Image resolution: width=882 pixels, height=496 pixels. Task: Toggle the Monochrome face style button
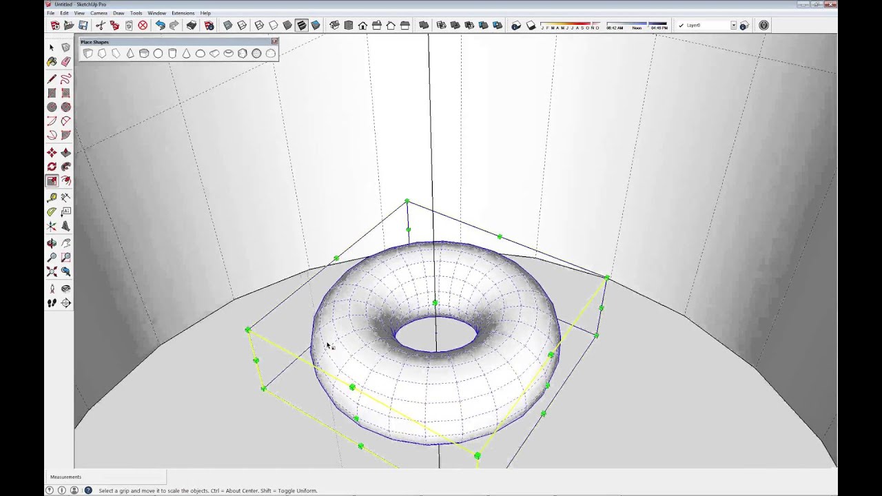[x=316, y=25]
